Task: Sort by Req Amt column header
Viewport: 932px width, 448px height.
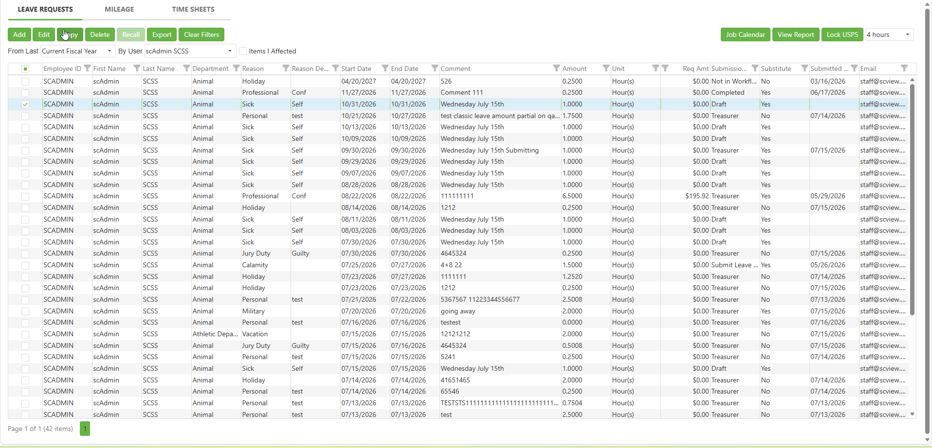Action: coord(695,69)
